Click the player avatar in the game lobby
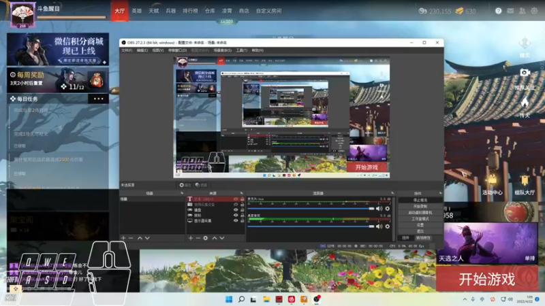Image resolution: width=545 pixels, height=306 pixels. point(22,14)
